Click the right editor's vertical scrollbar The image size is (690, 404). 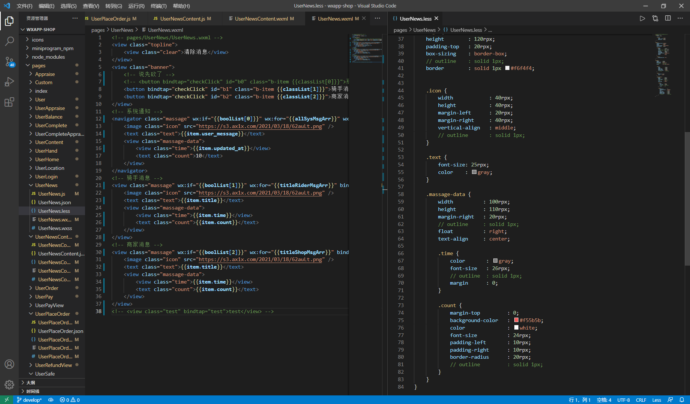(687, 198)
